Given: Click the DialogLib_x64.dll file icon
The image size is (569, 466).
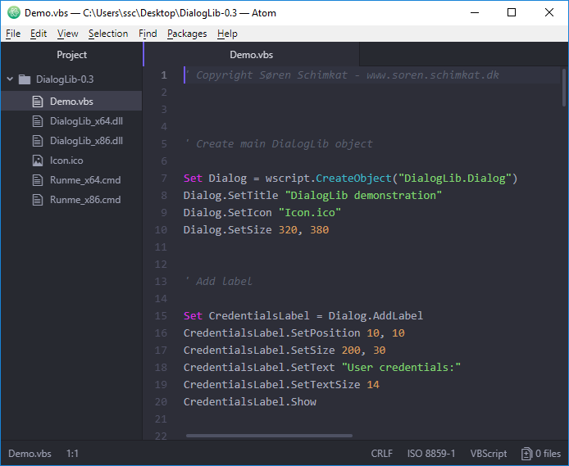Looking at the screenshot, I should point(38,121).
